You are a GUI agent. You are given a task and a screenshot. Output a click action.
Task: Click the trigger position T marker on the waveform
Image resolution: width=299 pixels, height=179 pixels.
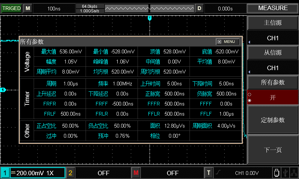(x=149, y=18)
